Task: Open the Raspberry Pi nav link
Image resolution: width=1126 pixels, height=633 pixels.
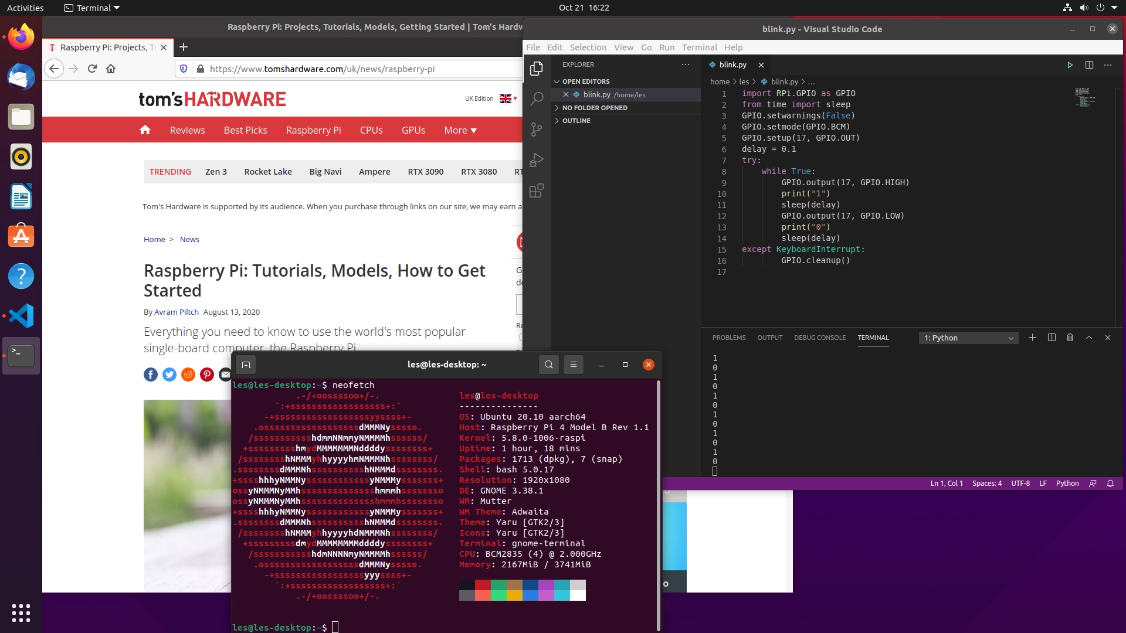Action: (313, 130)
